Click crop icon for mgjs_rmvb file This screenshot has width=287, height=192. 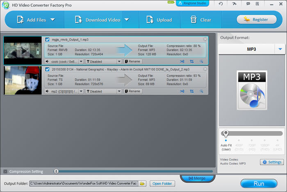(x=191, y=61)
